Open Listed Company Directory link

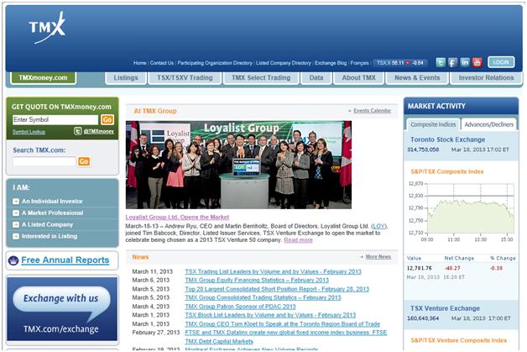(284, 63)
